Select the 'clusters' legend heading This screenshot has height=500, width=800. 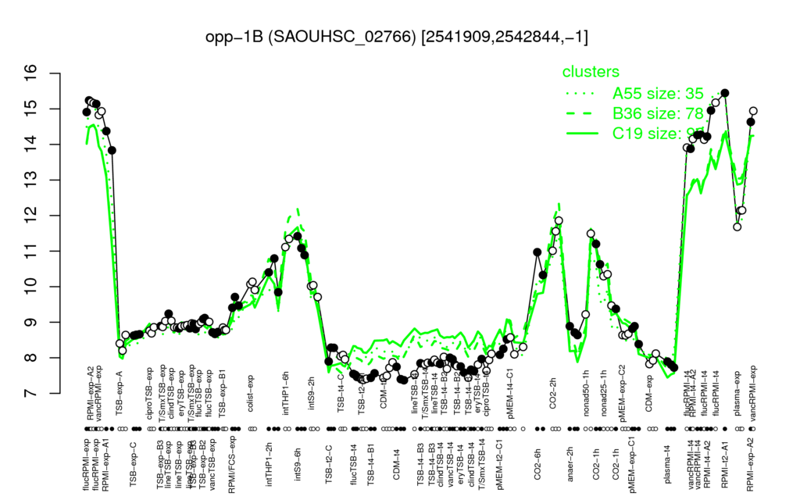(x=591, y=72)
